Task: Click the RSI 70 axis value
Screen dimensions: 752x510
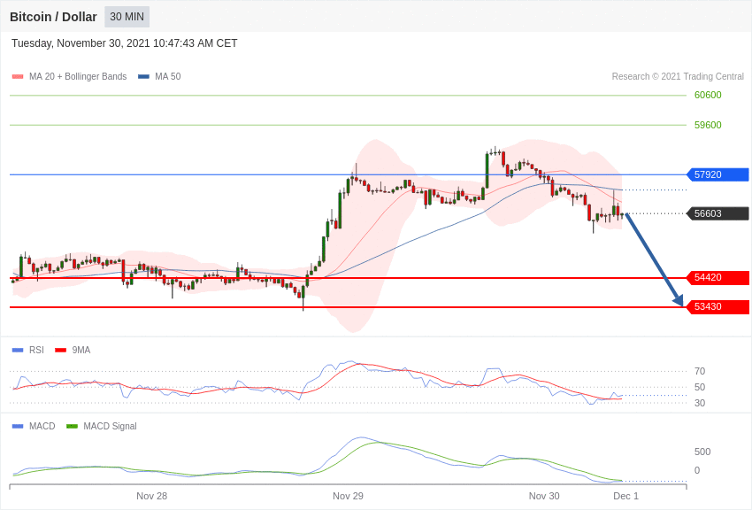Action: tap(700, 371)
